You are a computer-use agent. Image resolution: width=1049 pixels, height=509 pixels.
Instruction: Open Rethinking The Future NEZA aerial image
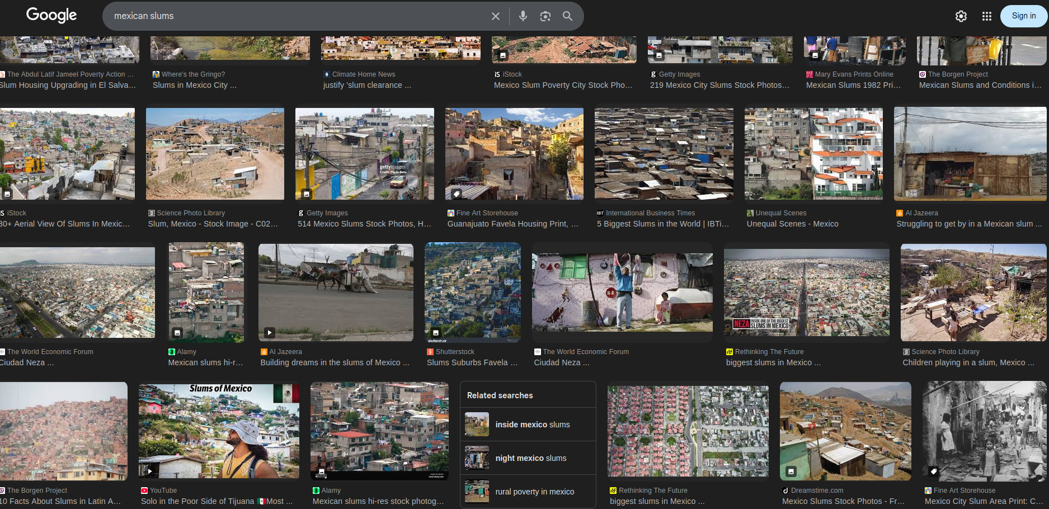[x=807, y=293]
